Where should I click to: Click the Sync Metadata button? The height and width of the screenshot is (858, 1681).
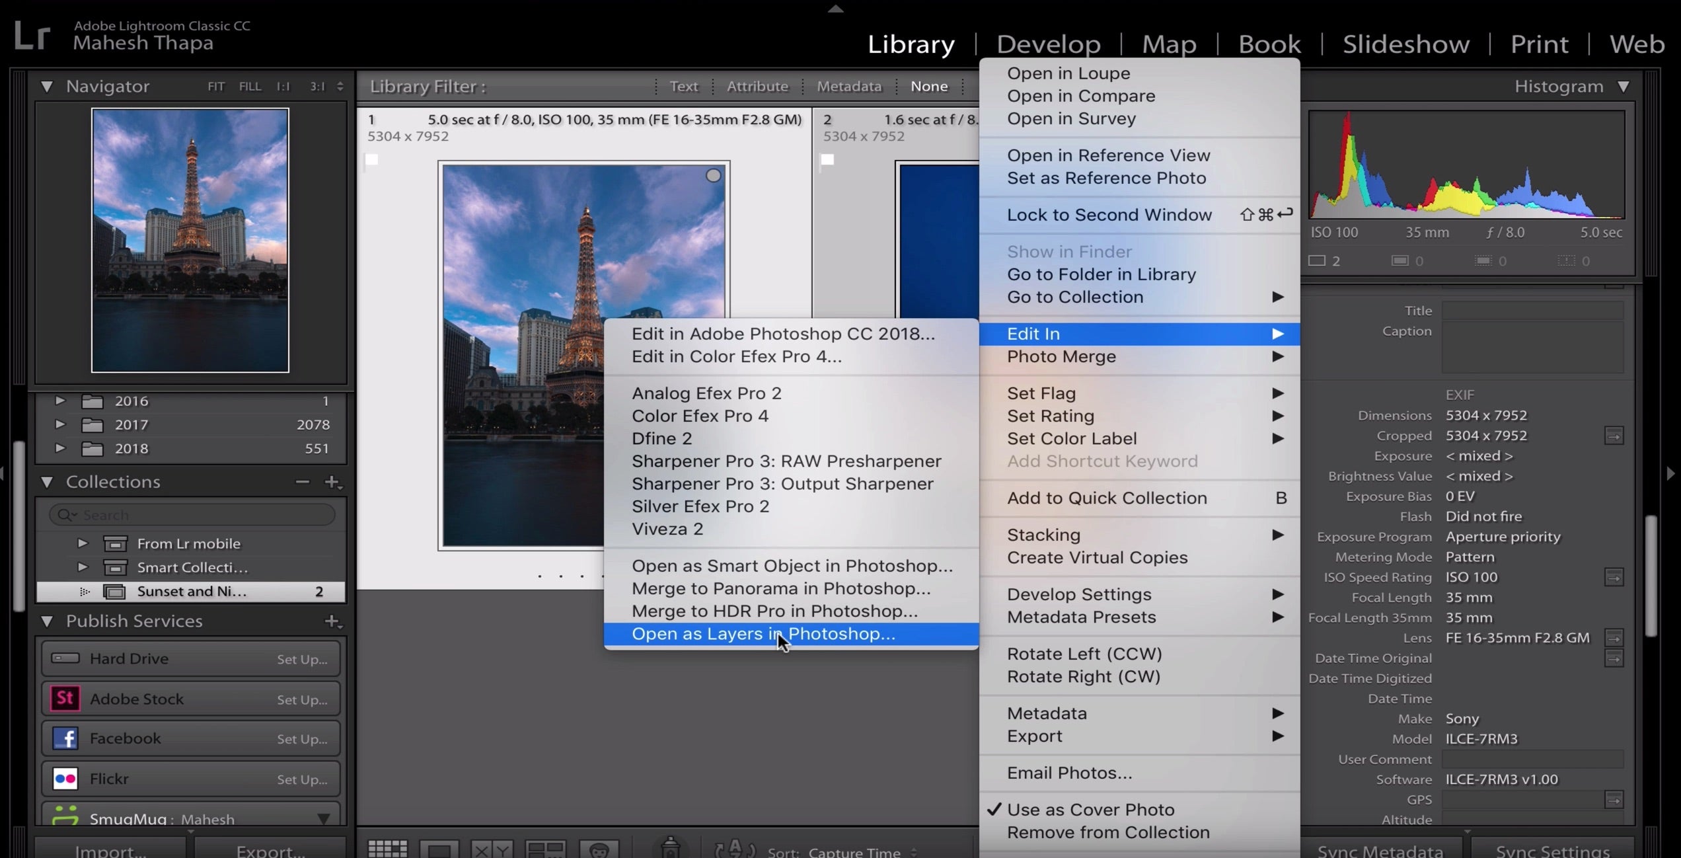tap(1380, 849)
